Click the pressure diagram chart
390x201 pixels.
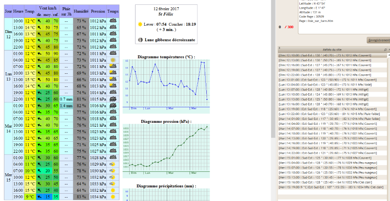(x=166, y=151)
